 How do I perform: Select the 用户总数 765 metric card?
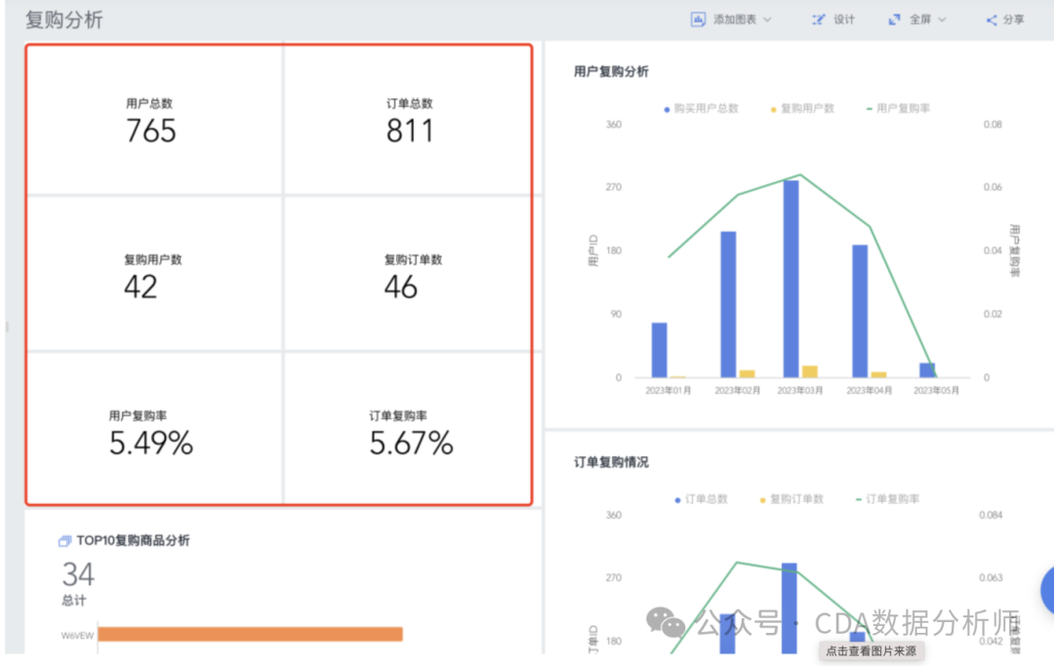(154, 120)
